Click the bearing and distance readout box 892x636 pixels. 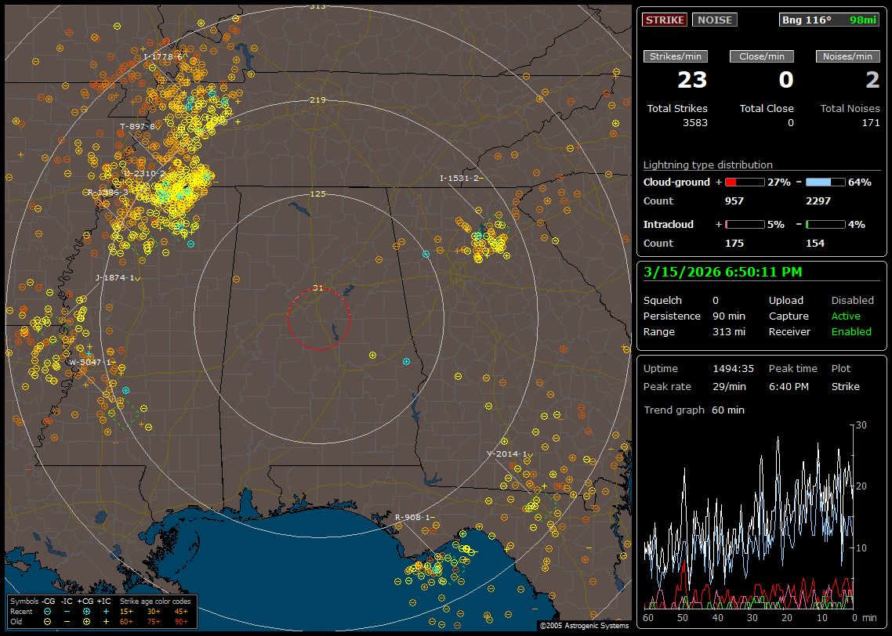click(x=829, y=20)
